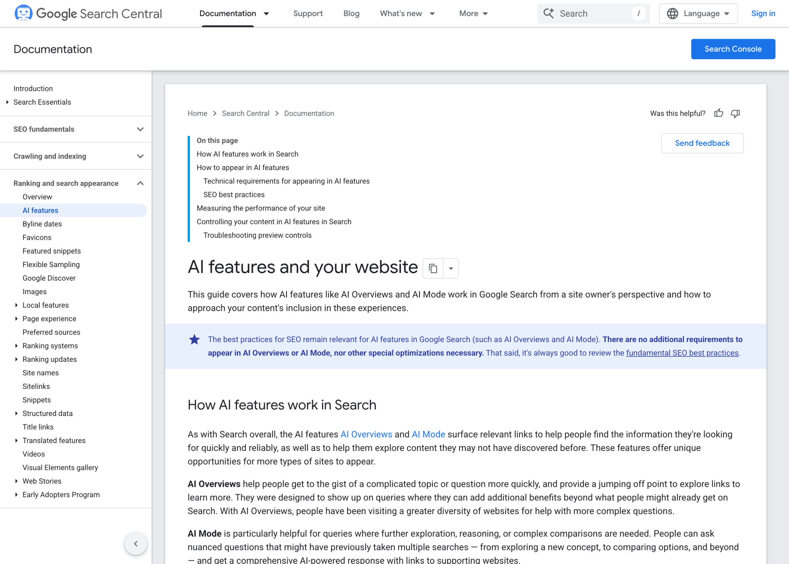Click the Send feedback button
This screenshot has width=789, height=564.
click(702, 143)
